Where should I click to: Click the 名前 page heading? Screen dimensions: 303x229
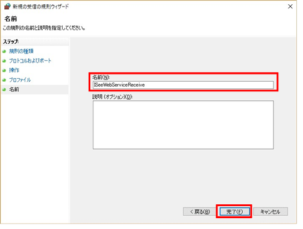tap(11, 19)
